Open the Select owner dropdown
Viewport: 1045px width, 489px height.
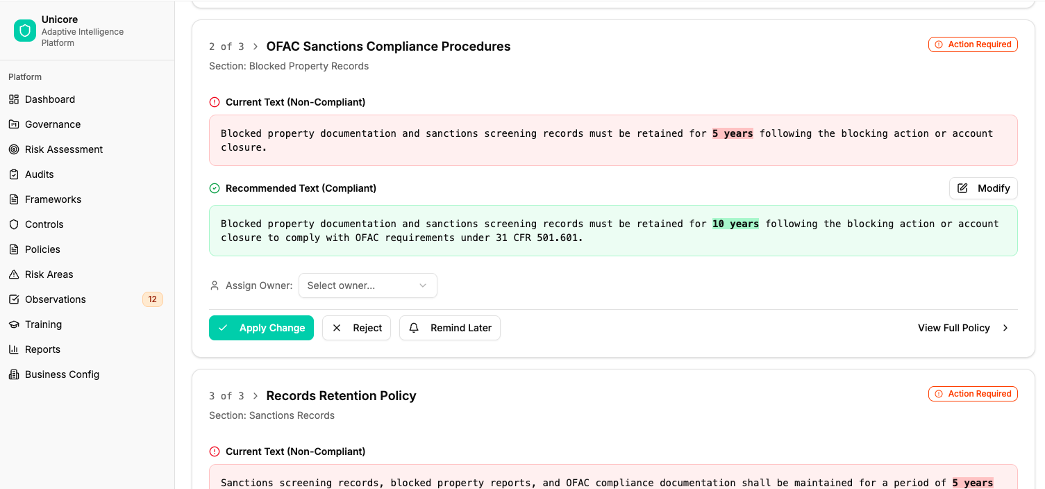point(367,285)
